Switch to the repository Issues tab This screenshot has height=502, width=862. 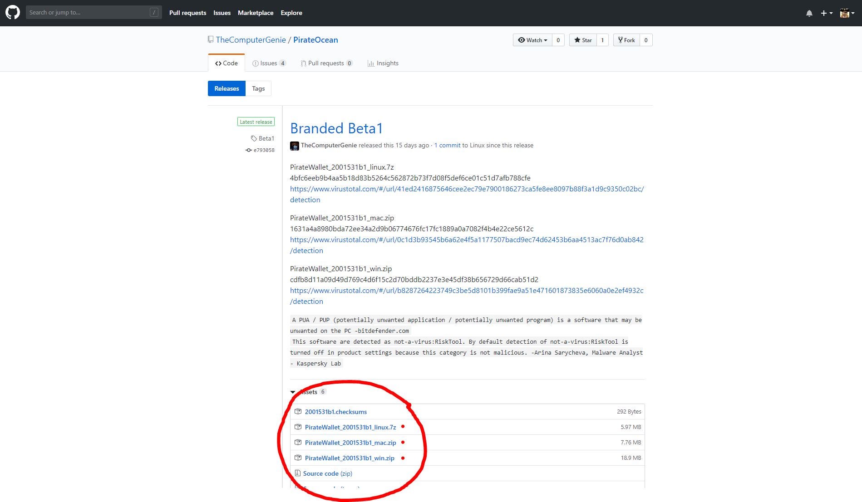(x=269, y=63)
